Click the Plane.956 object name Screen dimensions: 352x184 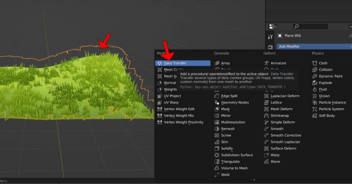293,36
